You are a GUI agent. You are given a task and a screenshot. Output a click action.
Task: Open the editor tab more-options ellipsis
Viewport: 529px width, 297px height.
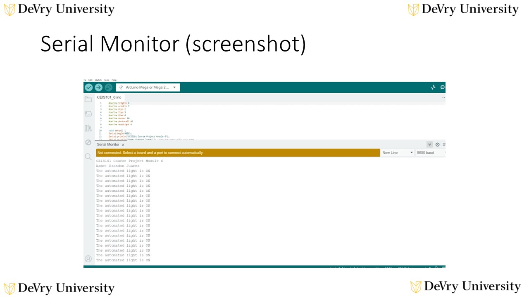click(443, 97)
